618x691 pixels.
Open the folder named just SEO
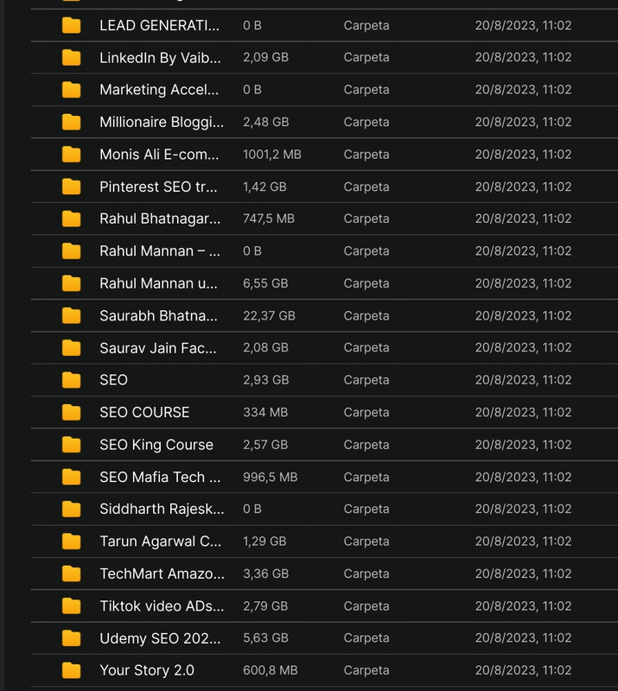click(113, 380)
